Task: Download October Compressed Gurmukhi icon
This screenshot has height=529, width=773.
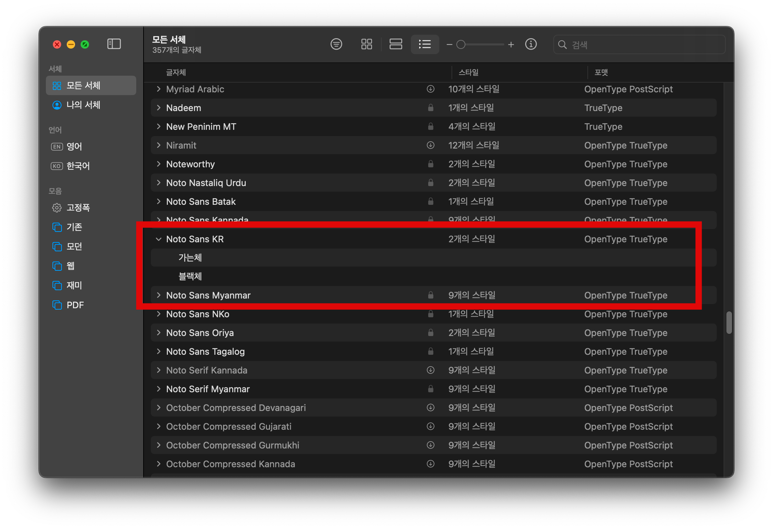Action: (430, 445)
